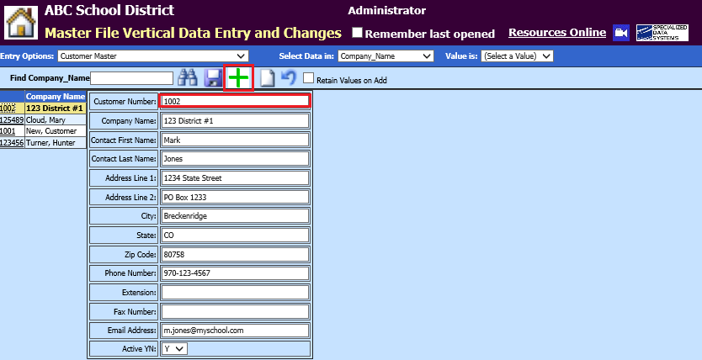Viewport: 702px width, 360px height.
Task: Open the Entry Options dropdown
Action: (x=152, y=56)
